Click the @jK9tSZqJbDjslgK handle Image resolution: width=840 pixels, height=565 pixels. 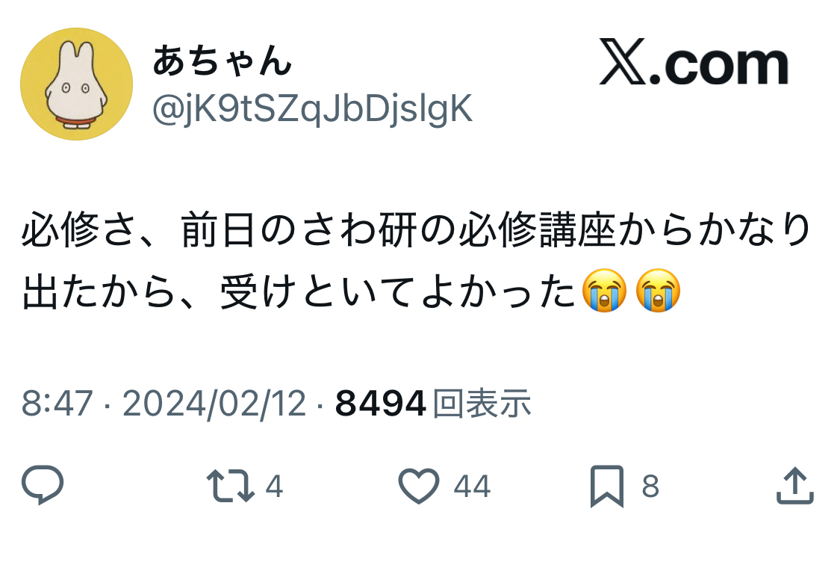coord(312,109)
